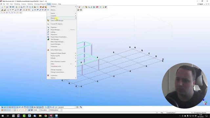The image size is (210, 118).
Task: Open the File menu
Action: click(x=4, y=4)
